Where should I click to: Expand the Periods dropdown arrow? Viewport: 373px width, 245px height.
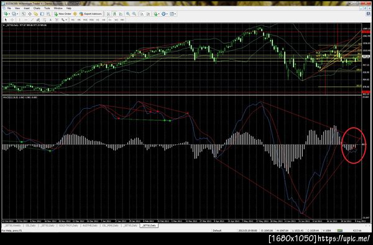[x=167, y=14]
